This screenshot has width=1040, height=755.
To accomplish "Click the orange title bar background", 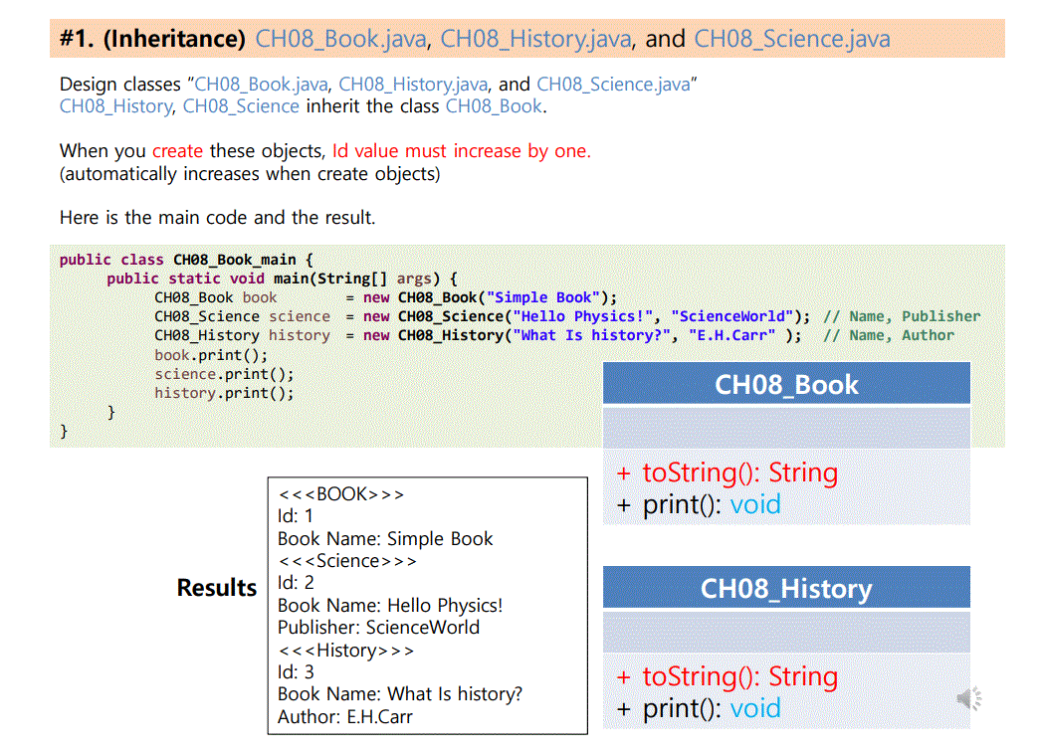I will [945, 38].
